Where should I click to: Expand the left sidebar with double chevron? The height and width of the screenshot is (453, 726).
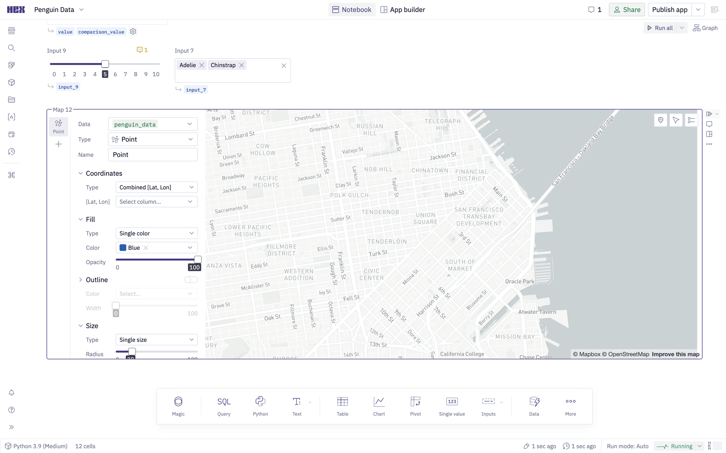click(11, 427)
